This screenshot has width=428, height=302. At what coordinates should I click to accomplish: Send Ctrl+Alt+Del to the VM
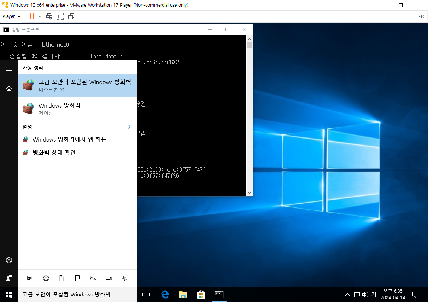pos(49,16)
